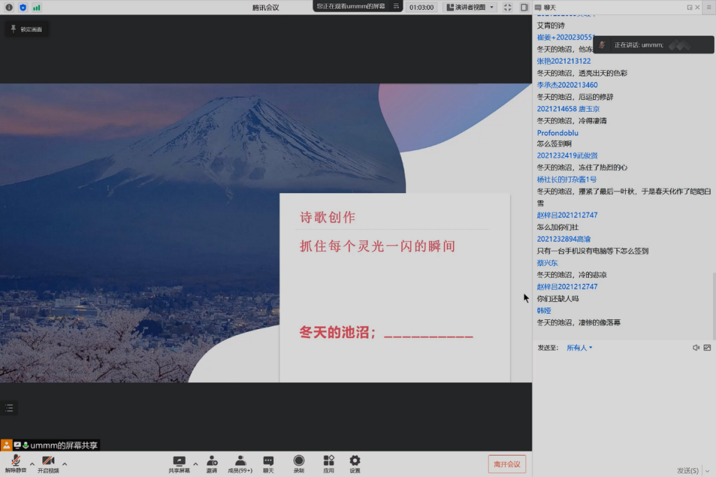Open 发送至 所有人 recipient dropdown
Viewport: 716px width, 477px height.
[x=579, y=347]
